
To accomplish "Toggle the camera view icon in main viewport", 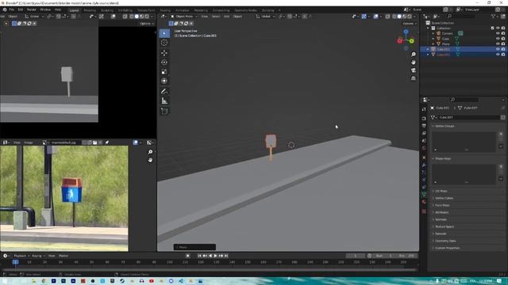I will pos(414,70).
